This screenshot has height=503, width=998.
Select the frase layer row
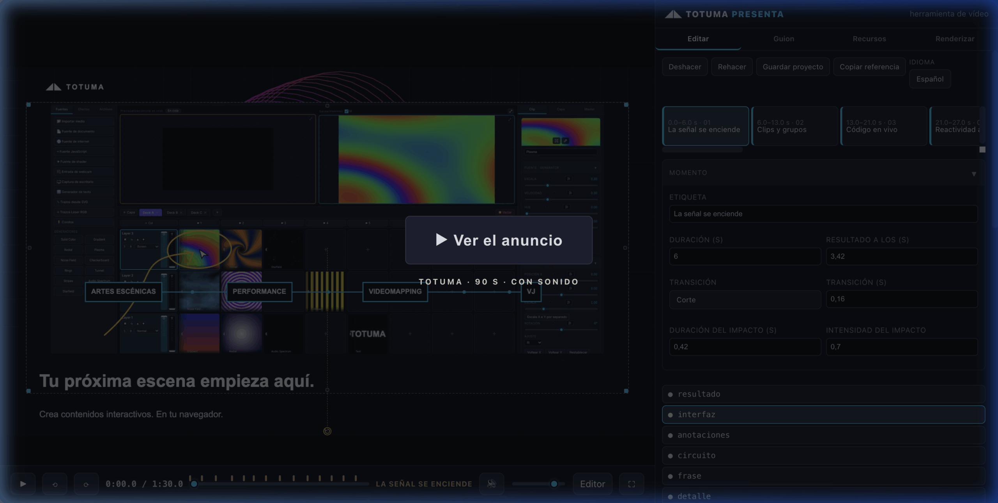(823, 476)
